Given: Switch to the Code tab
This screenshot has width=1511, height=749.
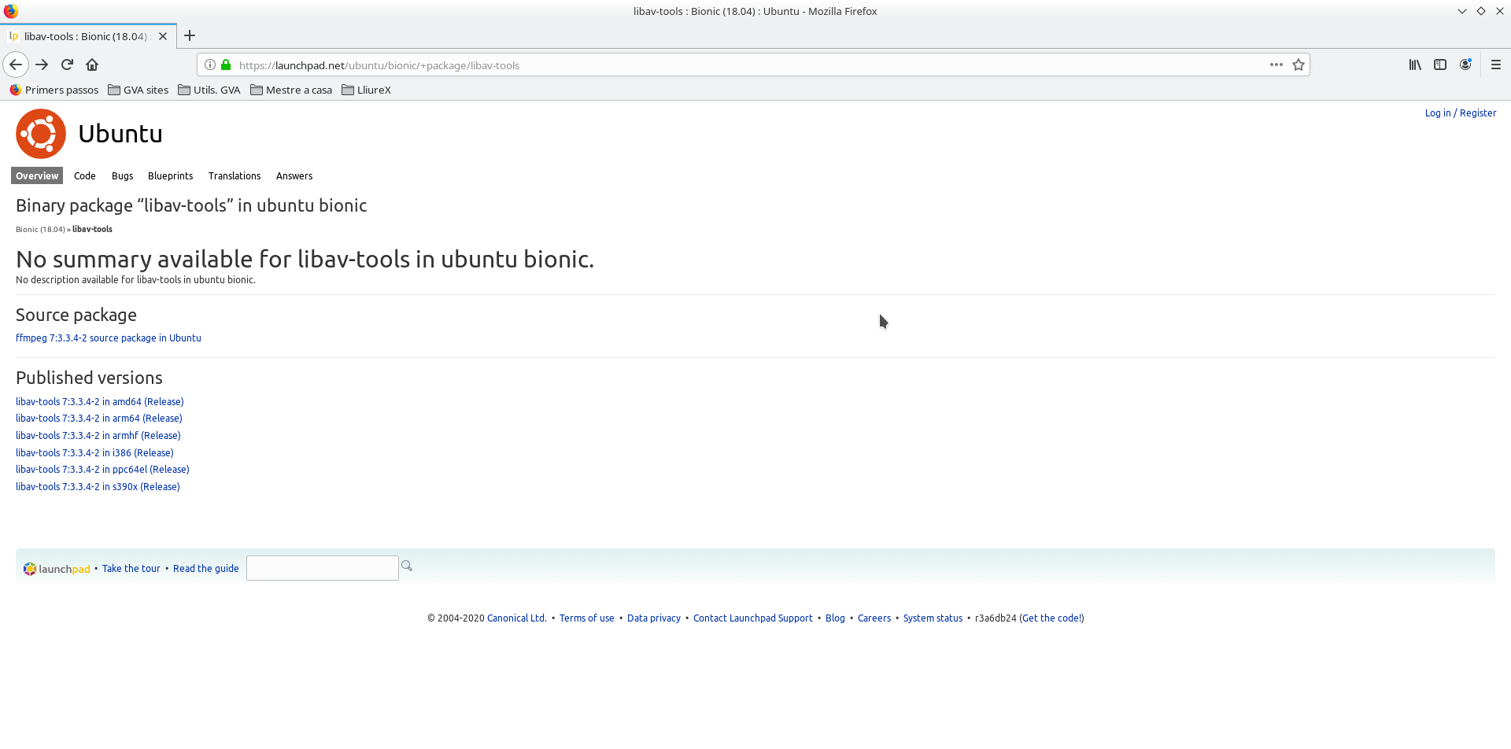Looking at the screenshot, I should point(85,175).
